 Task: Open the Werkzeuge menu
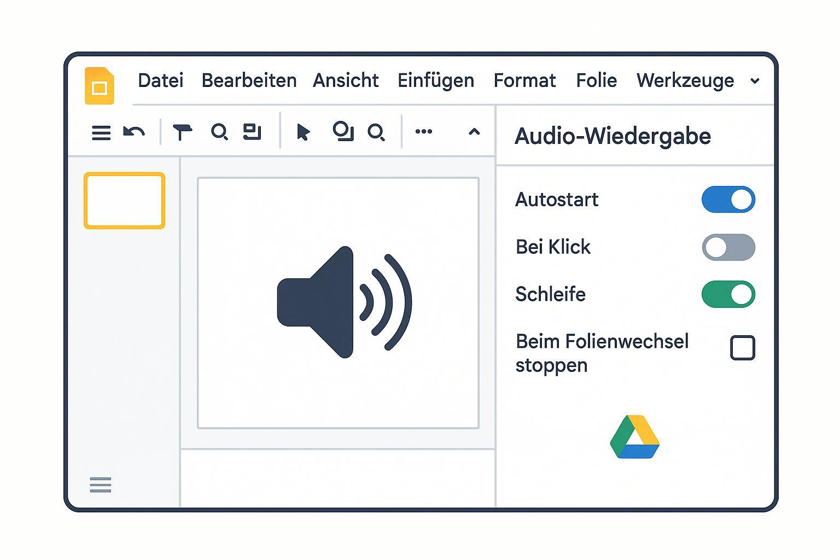[685, 80]
